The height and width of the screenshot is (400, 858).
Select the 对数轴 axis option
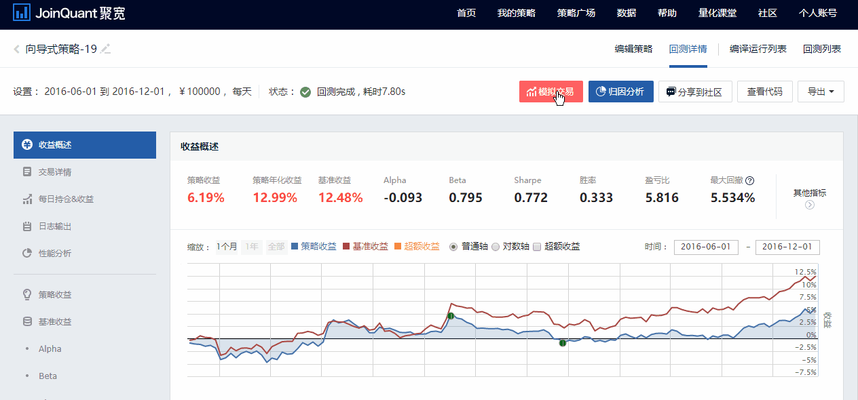(496, 246)
